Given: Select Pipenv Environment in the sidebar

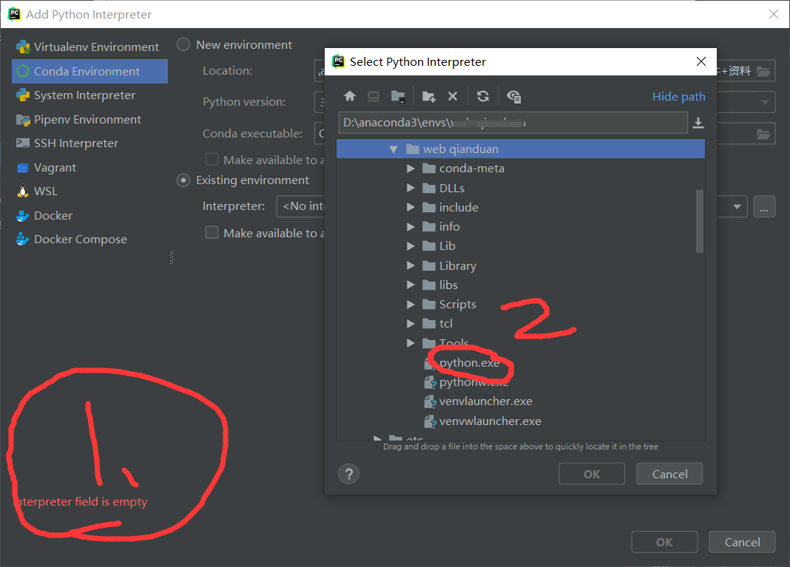Looking at the screenshot, I should click(90, 119).
